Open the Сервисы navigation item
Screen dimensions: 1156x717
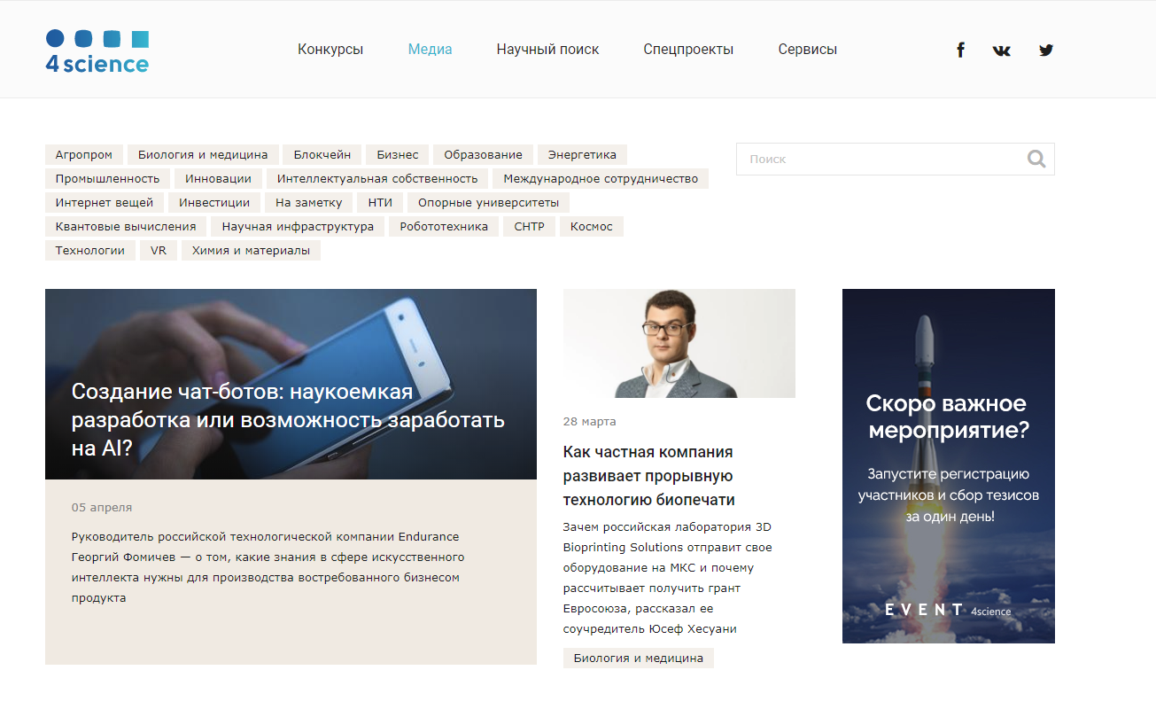(808, 50)
